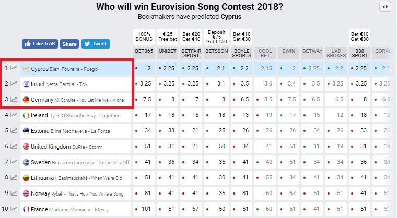The width and height of the screenshot is (397, 218).
Task: Click the Facebook Share button
Action: click(x=69, y=44)
